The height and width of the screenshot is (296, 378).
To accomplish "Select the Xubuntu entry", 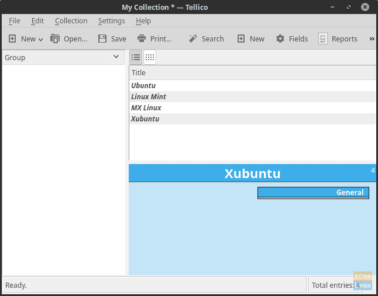I will point(252,119).
